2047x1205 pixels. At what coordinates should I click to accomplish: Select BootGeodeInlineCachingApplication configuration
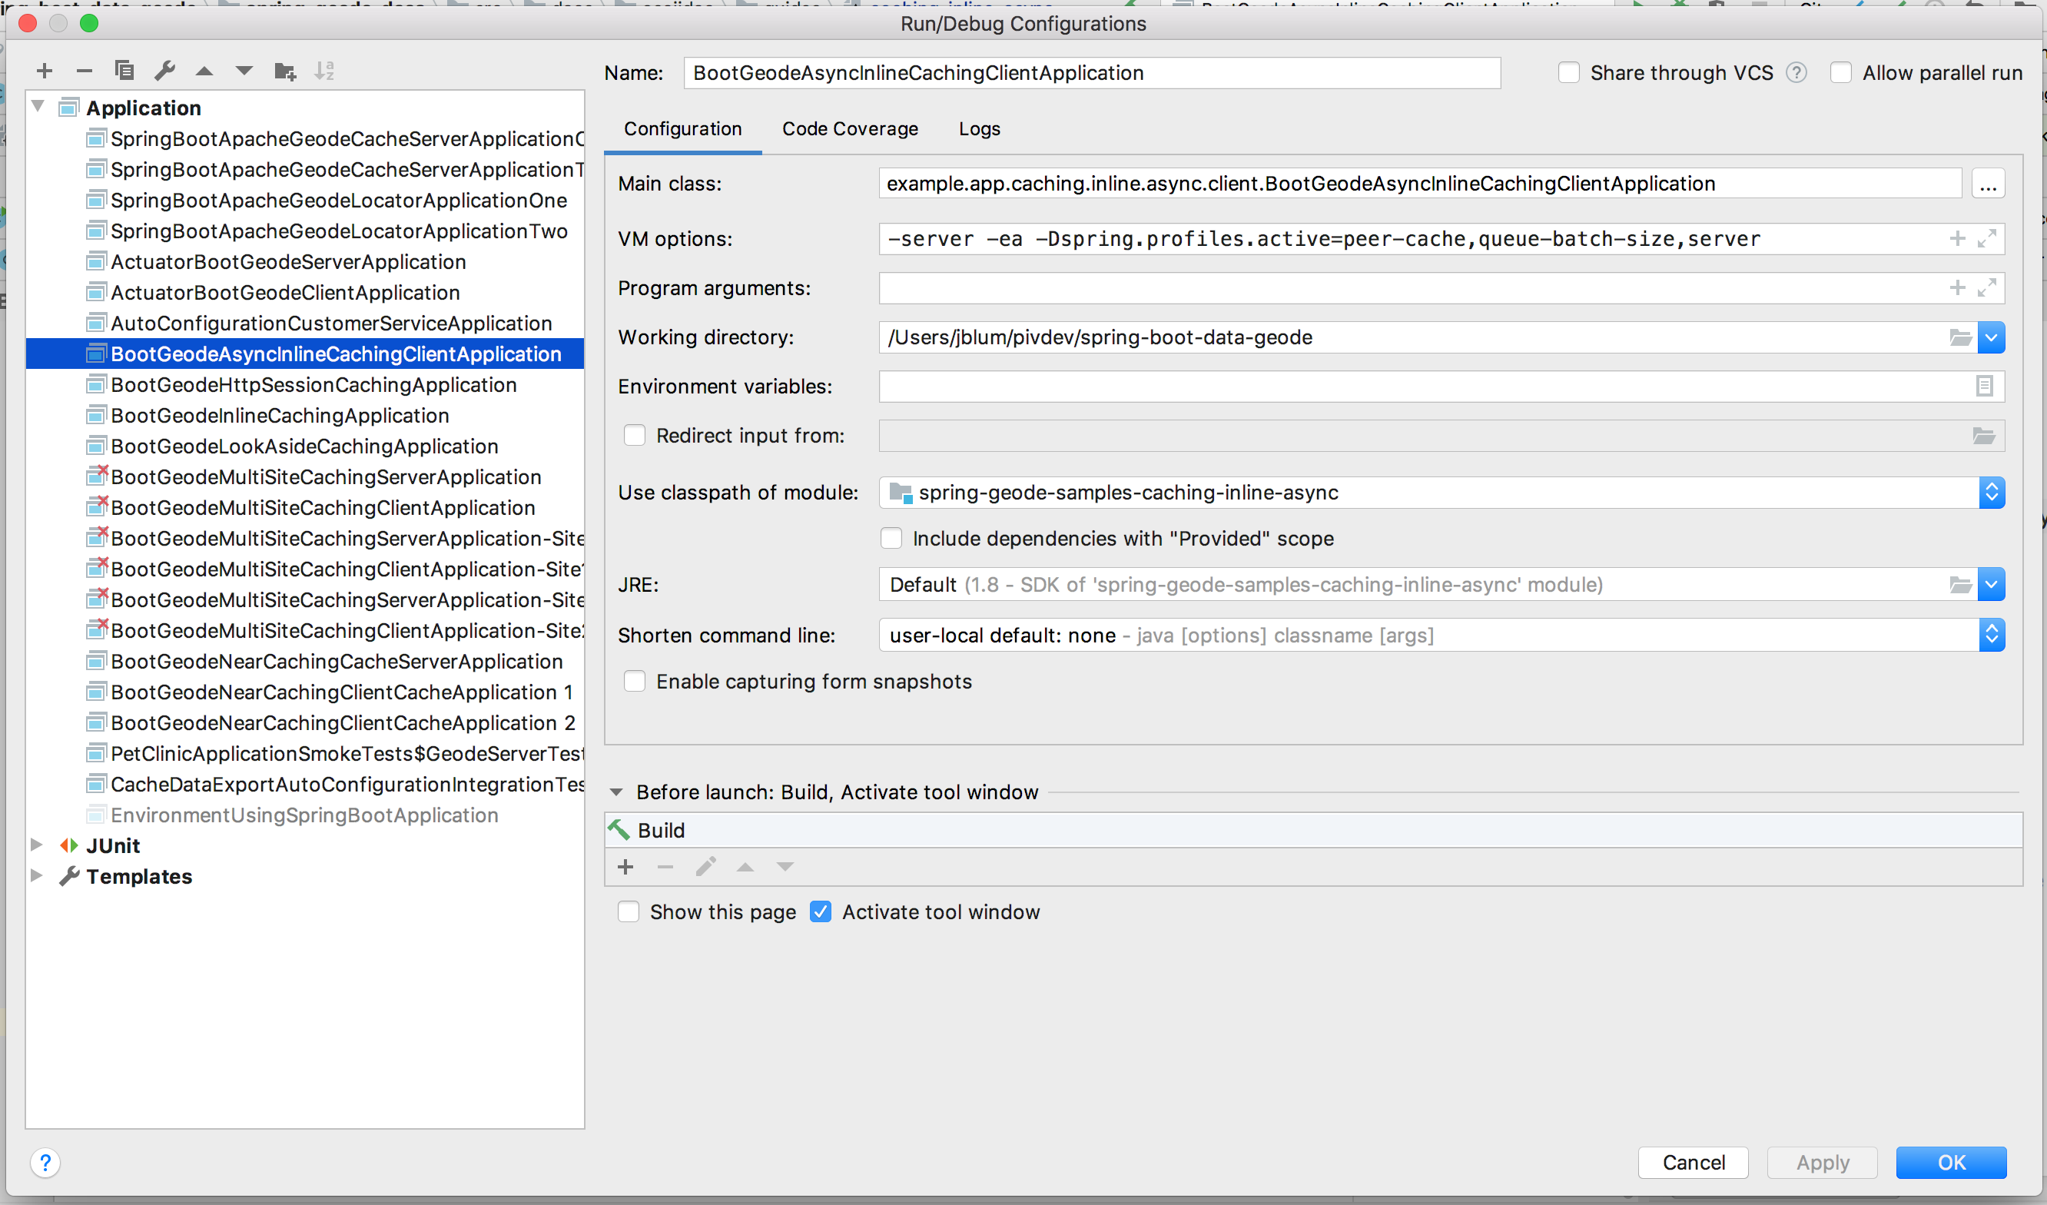coord(304,416)
